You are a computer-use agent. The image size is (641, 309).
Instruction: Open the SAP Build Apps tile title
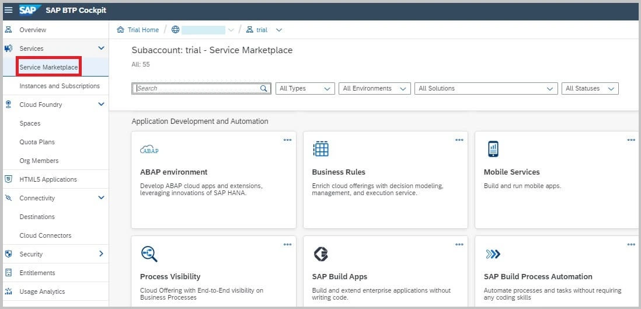pos(340,277)
